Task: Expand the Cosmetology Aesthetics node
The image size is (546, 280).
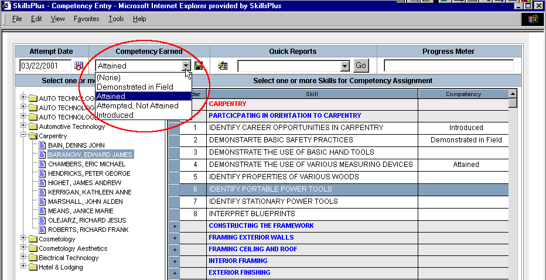Action: point(23,247)
